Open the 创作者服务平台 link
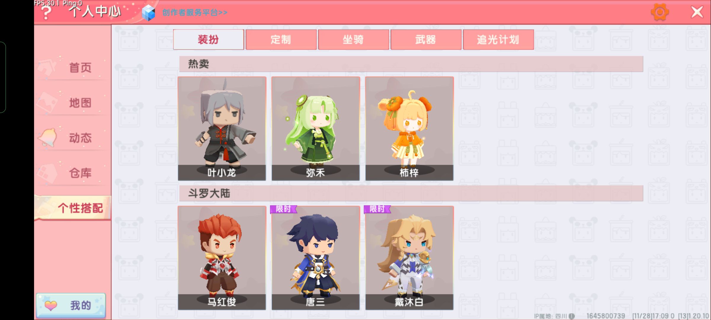 click(195, 13)
